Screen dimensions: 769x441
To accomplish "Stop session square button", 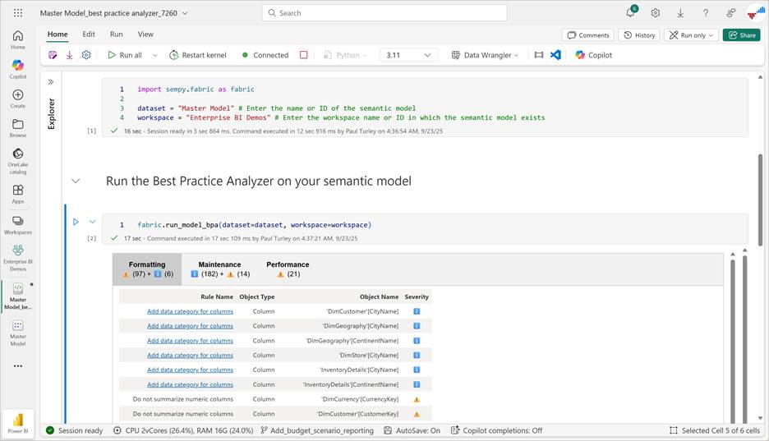I will [304, 55].
